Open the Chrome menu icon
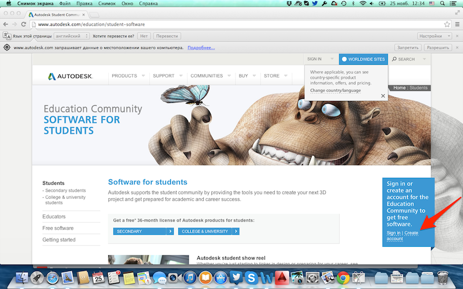 [456, 24]
